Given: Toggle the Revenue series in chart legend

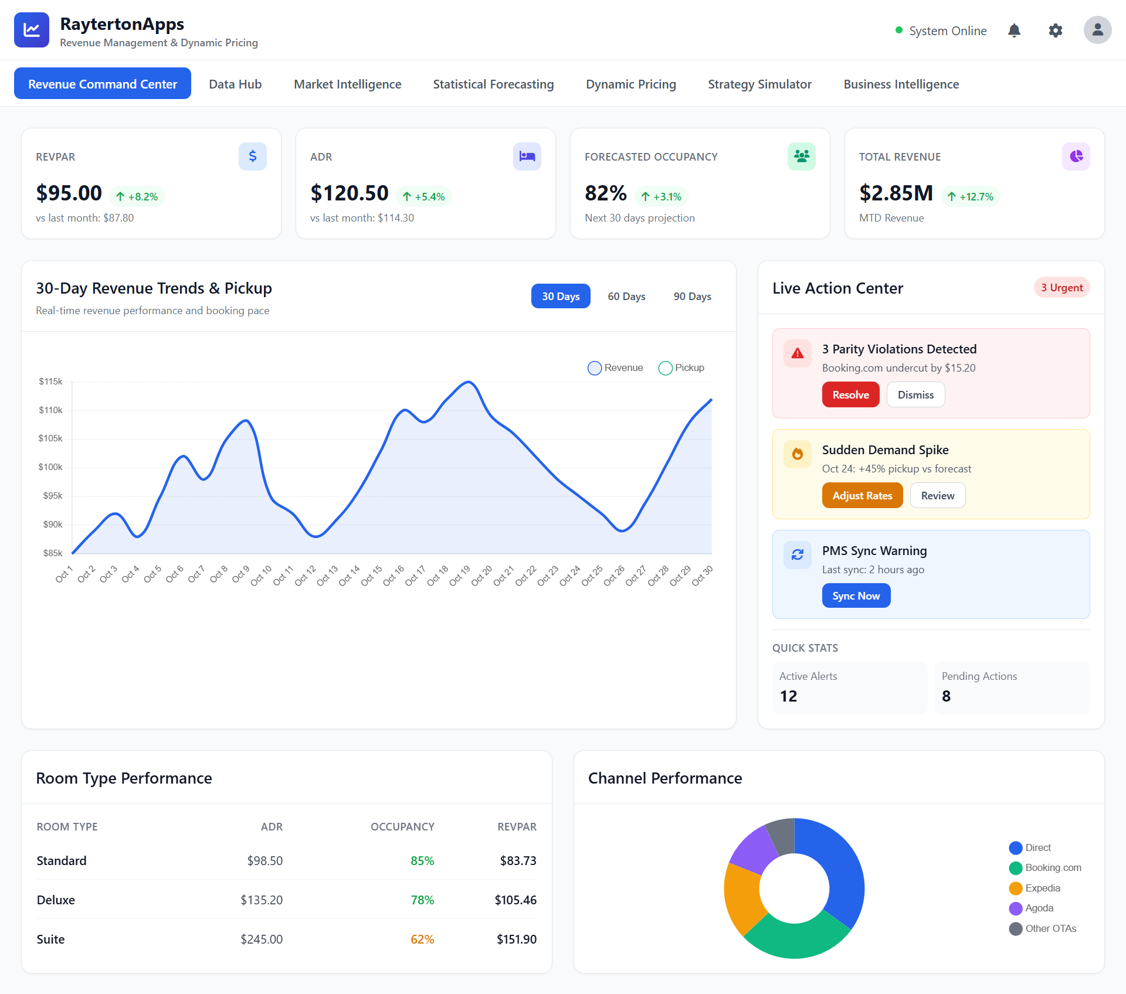Looking at the screenshot, I should 616,367.
